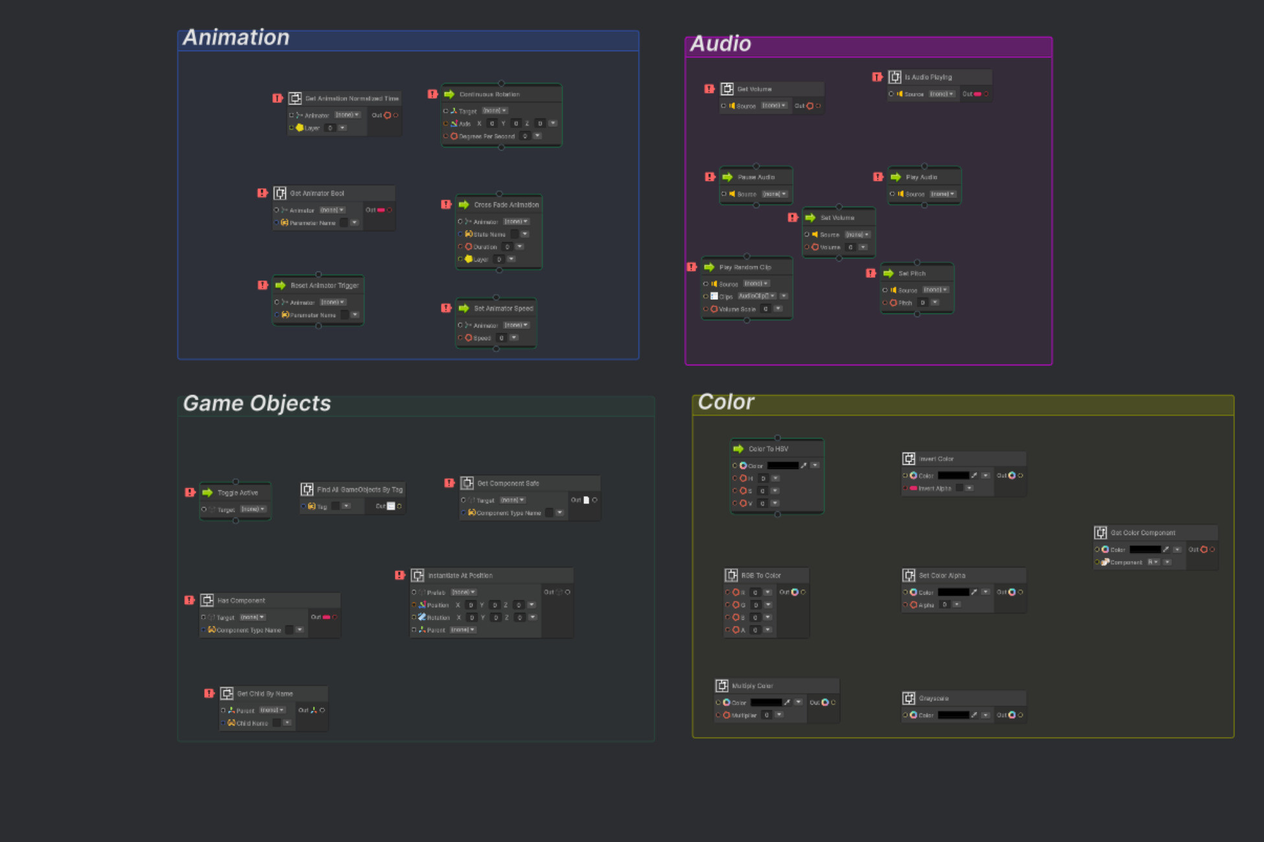This screenshot has width=1264, height=842.
Task: Click the subgraph icon on Grayscale node
Action: click(x=909, y=698)
